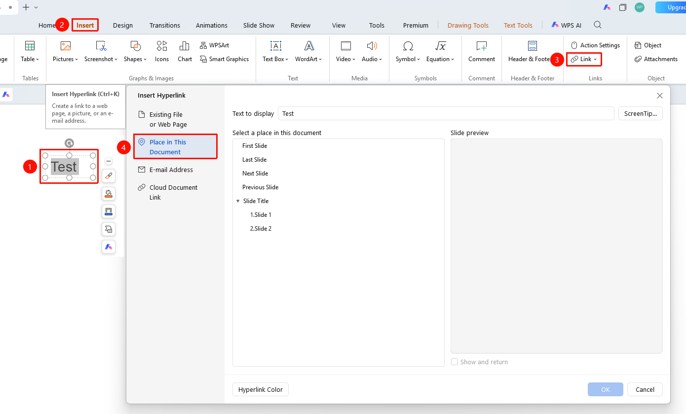Go to the Animations tab
The width and height of the screenshot is (686, 414).
tap(212, 25)
